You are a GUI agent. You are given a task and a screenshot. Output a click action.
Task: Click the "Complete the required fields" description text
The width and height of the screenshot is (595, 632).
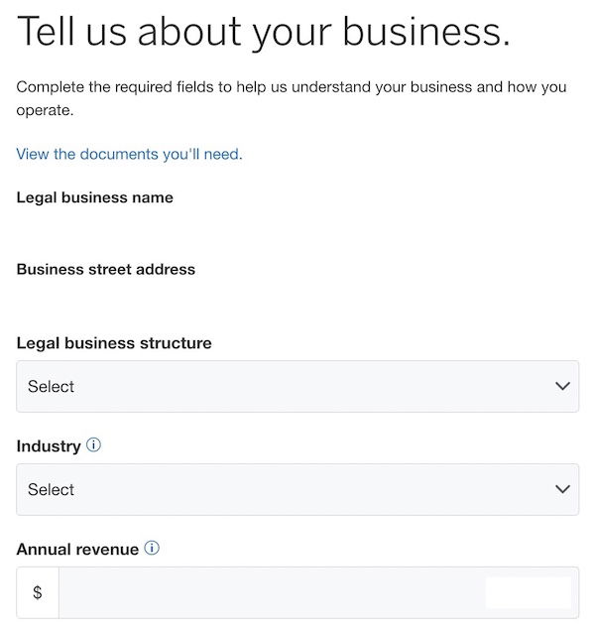(x=292, y=98)
